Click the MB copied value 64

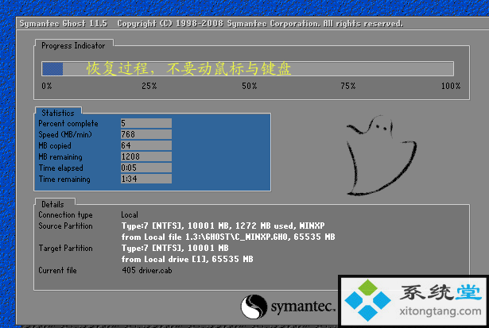[x=146, y=145]
